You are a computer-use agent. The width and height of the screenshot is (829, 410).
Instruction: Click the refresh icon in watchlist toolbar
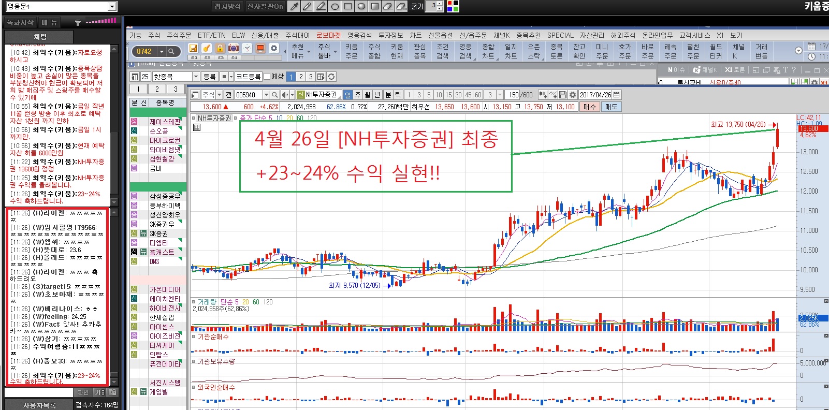tap(331, 77)
